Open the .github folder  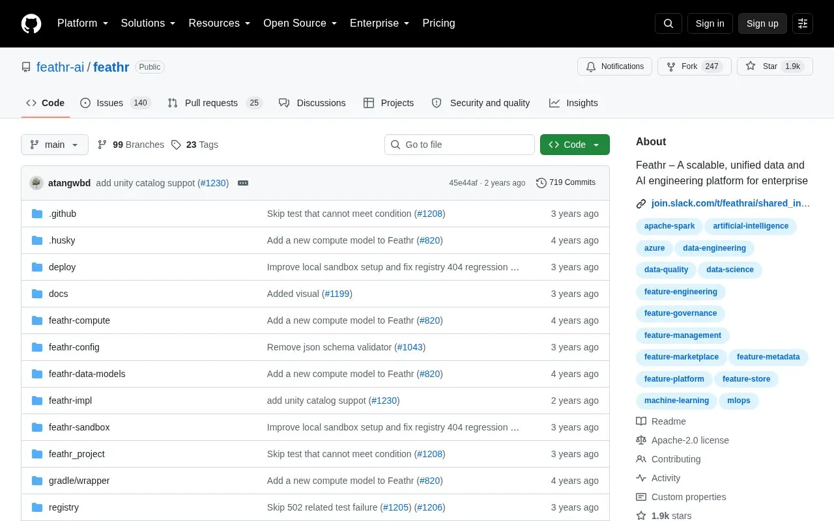point(63,214)
